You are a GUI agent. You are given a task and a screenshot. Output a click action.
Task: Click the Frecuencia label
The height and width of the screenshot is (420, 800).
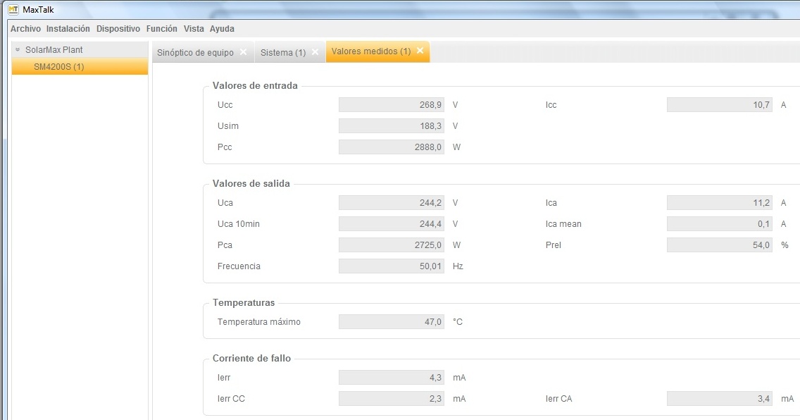[x=239, y=266]
